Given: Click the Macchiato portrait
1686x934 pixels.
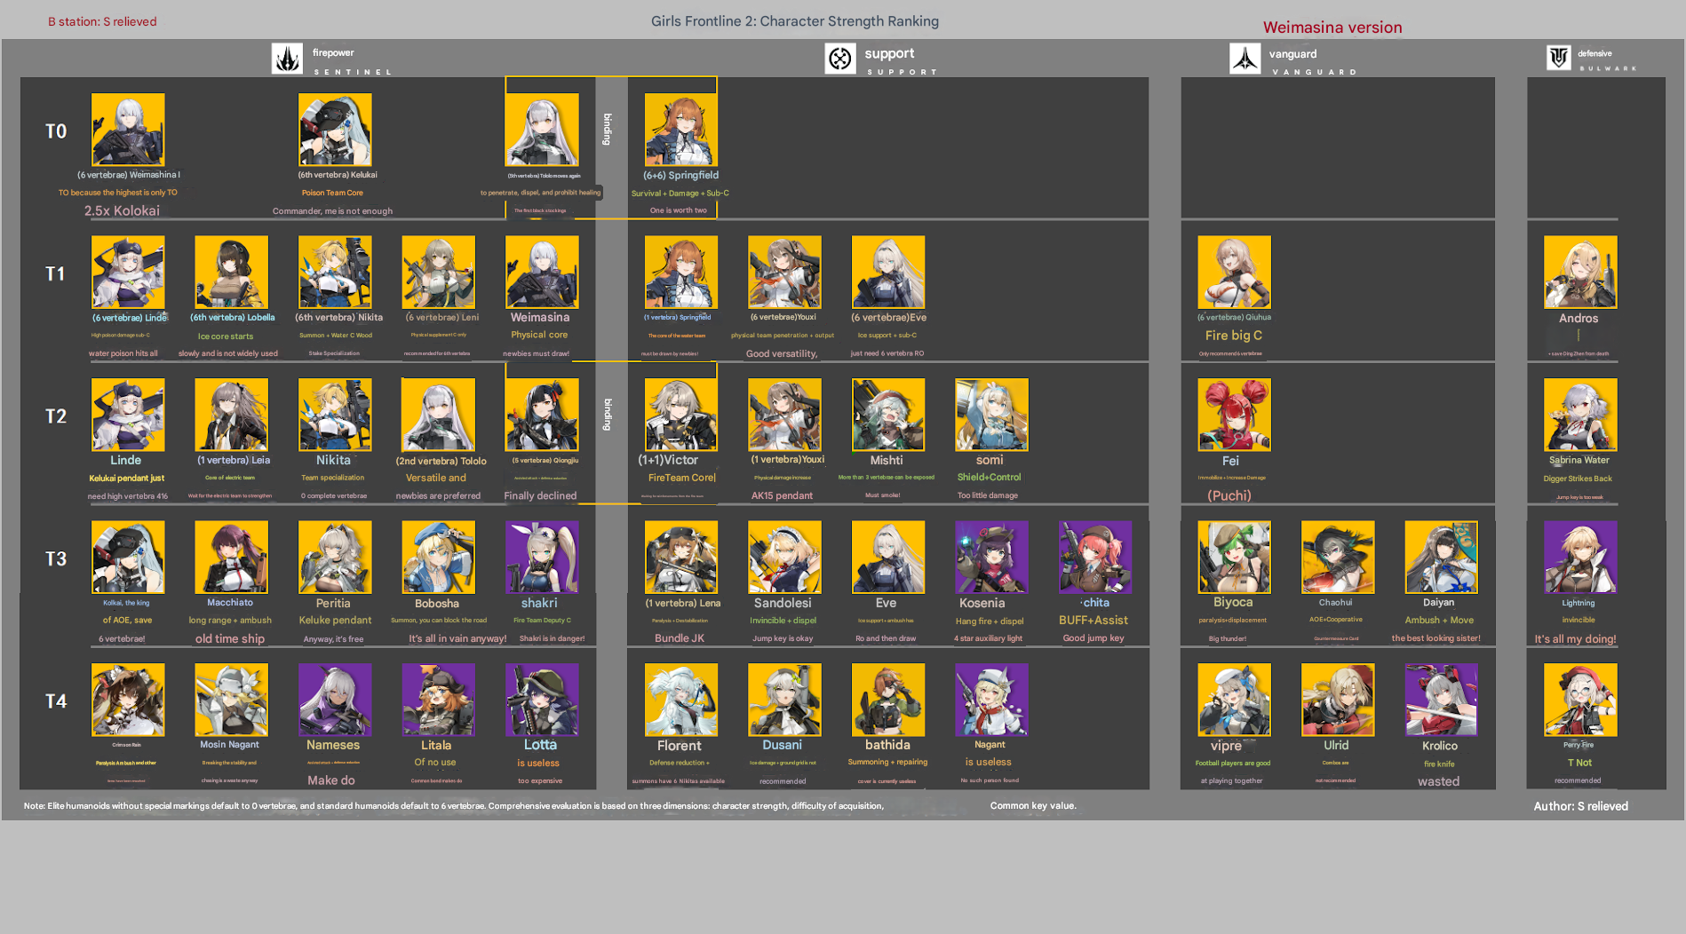Looking at the screenshot, I should pyautogui.click(x=231, y=557).
